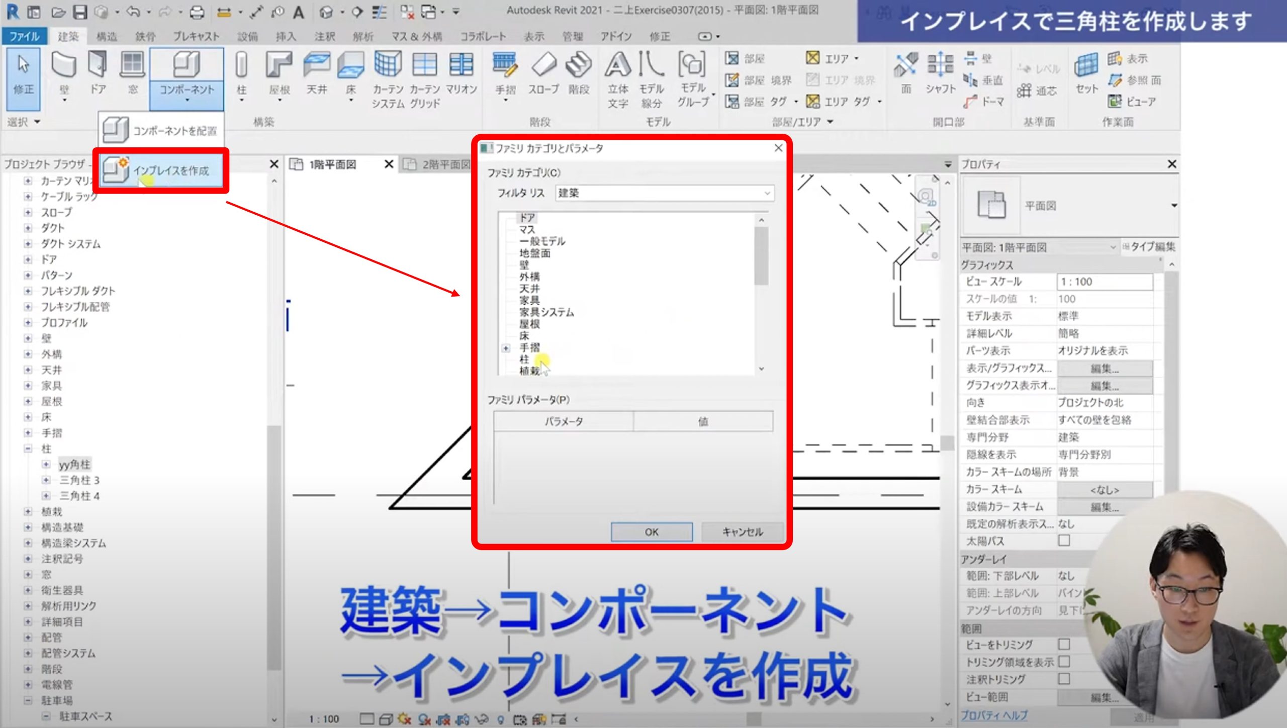Switch to the 2階平面図 view tab

(x=438, y=164)
